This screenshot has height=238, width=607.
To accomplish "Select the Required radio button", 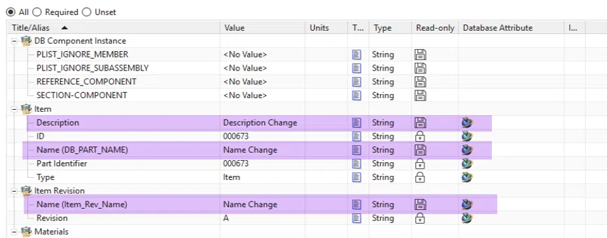I will (37, 12).
